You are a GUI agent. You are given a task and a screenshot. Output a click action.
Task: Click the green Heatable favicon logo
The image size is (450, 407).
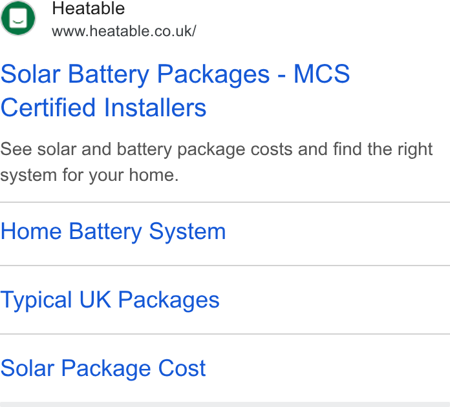tap(18, 18)
